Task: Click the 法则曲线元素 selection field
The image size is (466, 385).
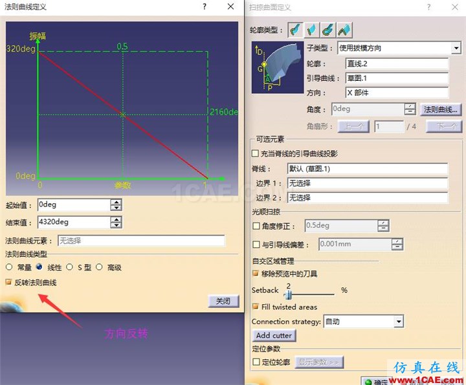Action: point(141,241)
